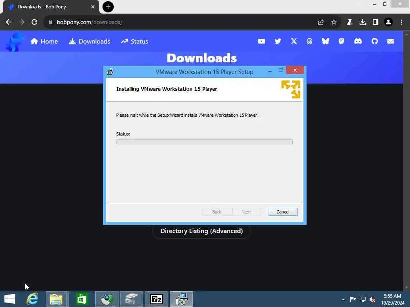Open the Downloads nav link
Screen dimensions: 410x307
click(89, 42)
